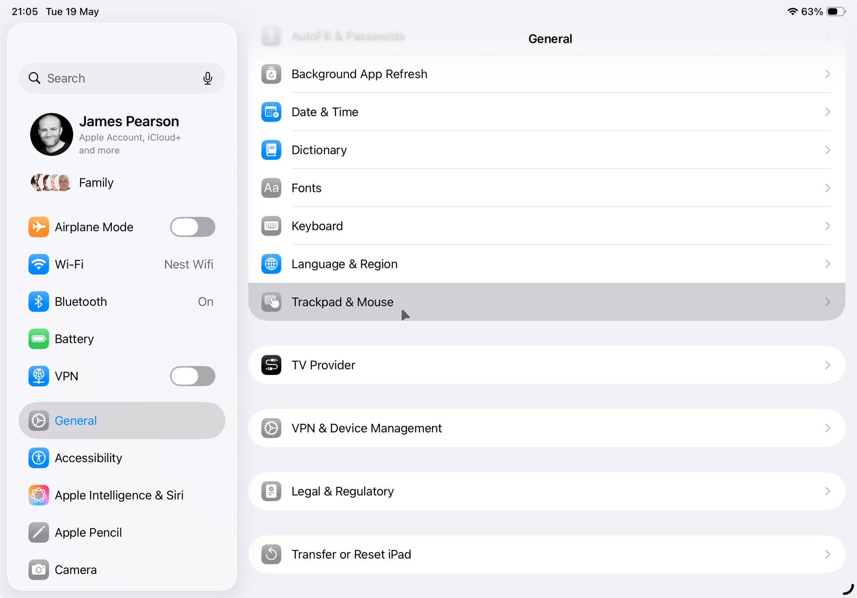Tap the battery status icon
The width and height of the screenshot is (857, 598).
point(836,12)
